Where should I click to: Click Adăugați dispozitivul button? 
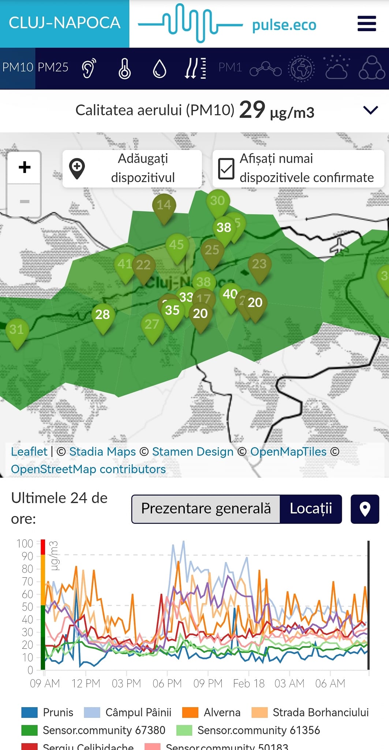pos(132,168)
